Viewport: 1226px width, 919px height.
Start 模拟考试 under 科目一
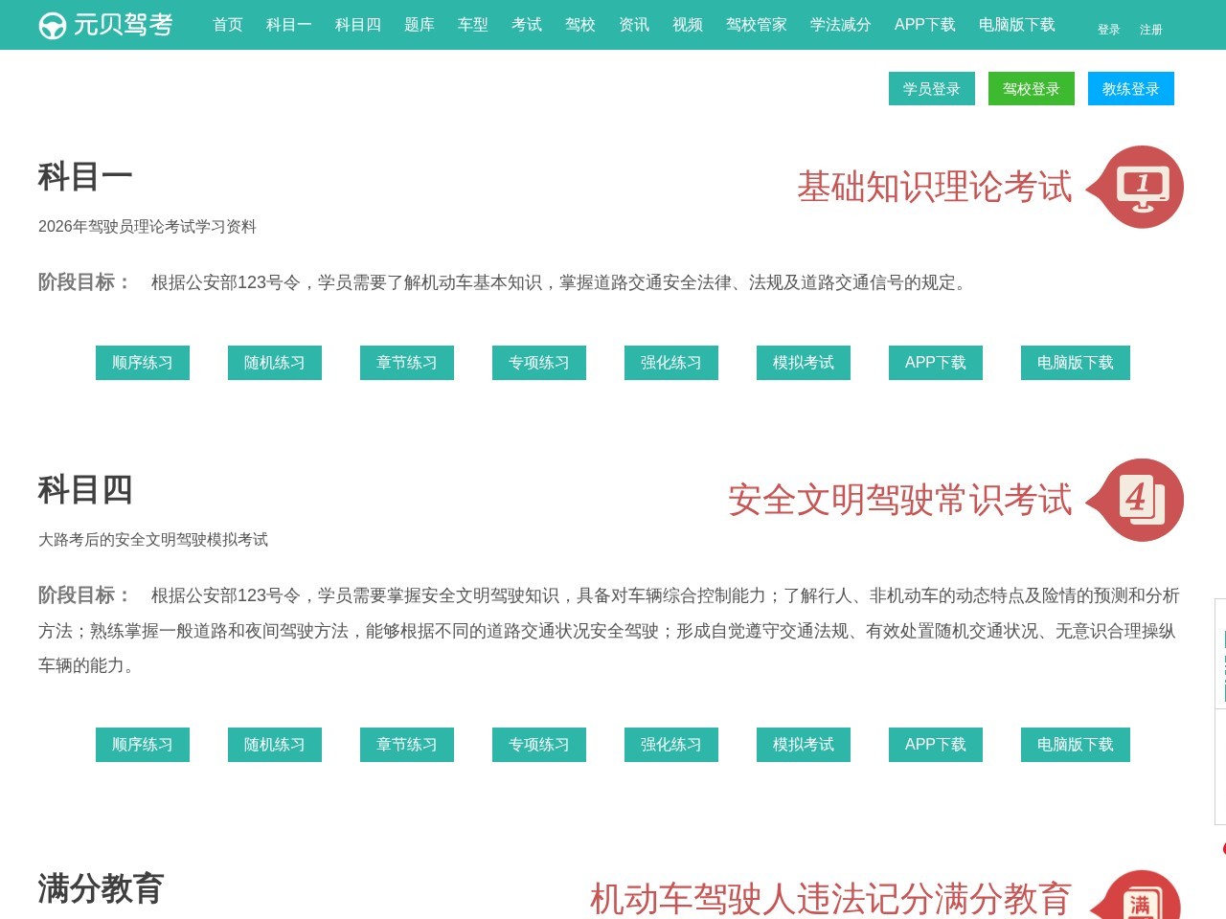point(803,363)
